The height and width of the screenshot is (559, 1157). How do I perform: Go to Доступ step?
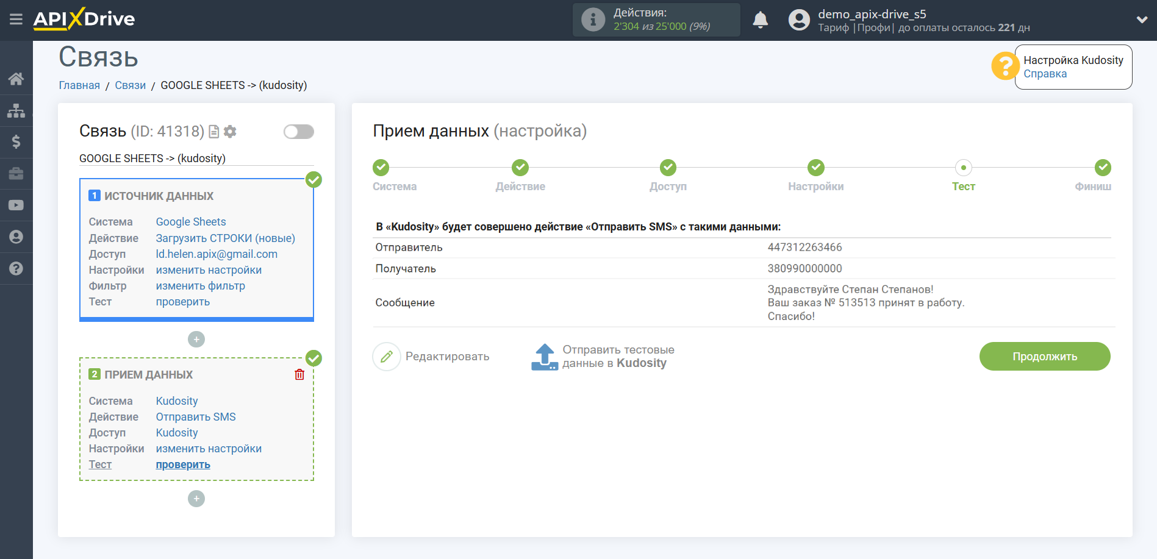coord(668,168)
